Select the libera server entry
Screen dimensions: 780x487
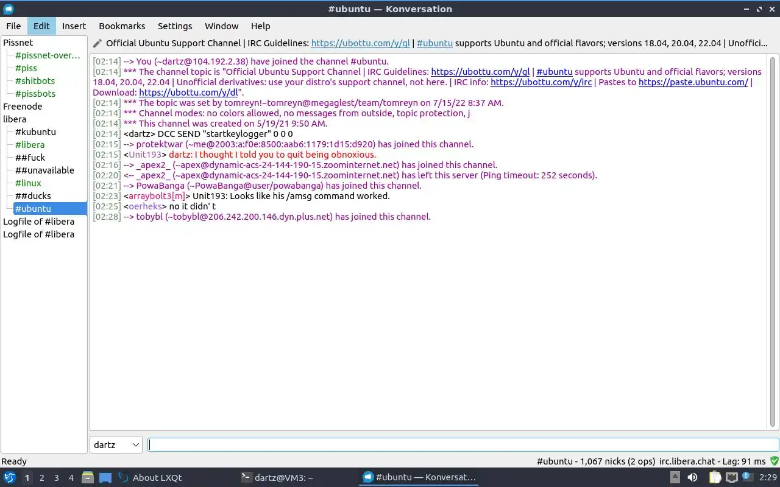coord(15,119)
